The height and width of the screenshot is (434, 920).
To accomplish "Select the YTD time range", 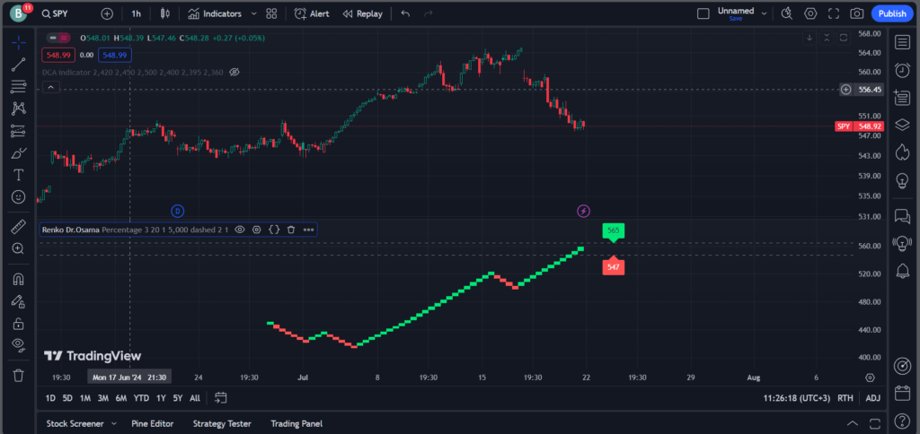I will coord(141,398).
